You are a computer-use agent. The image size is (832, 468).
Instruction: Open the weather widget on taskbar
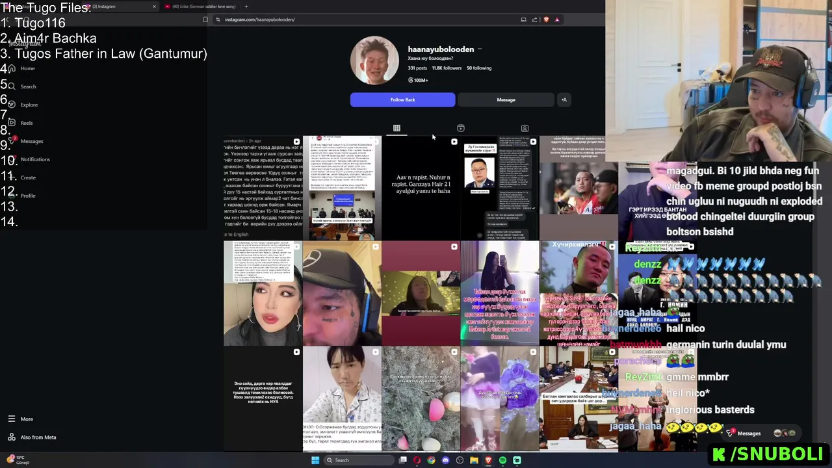18,460
